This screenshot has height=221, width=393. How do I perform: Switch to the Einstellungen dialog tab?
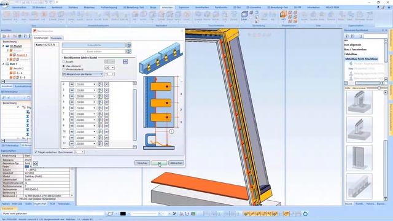pyautogui.click(x=41, y=38)
